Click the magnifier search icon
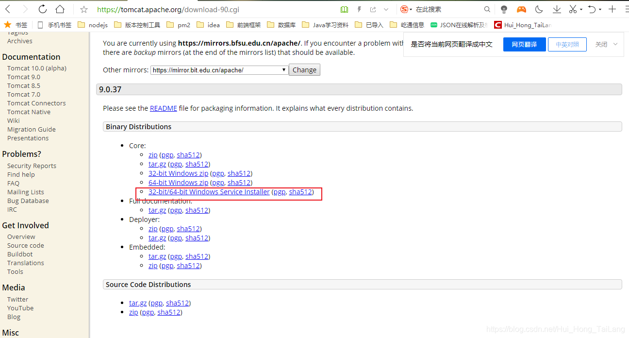This screenshot has width=629, height=338. point(487,9)
